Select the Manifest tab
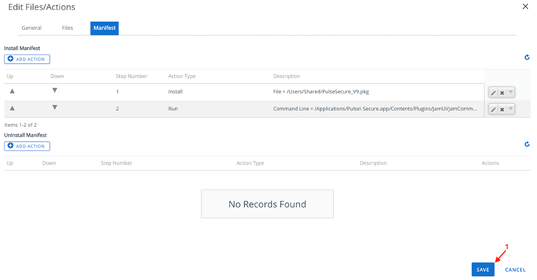The height and width of the screenshot is (280, 537). 104,28
